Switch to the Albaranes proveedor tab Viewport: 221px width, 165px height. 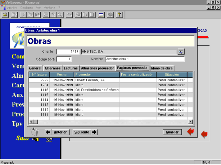[x=97, y=68]
